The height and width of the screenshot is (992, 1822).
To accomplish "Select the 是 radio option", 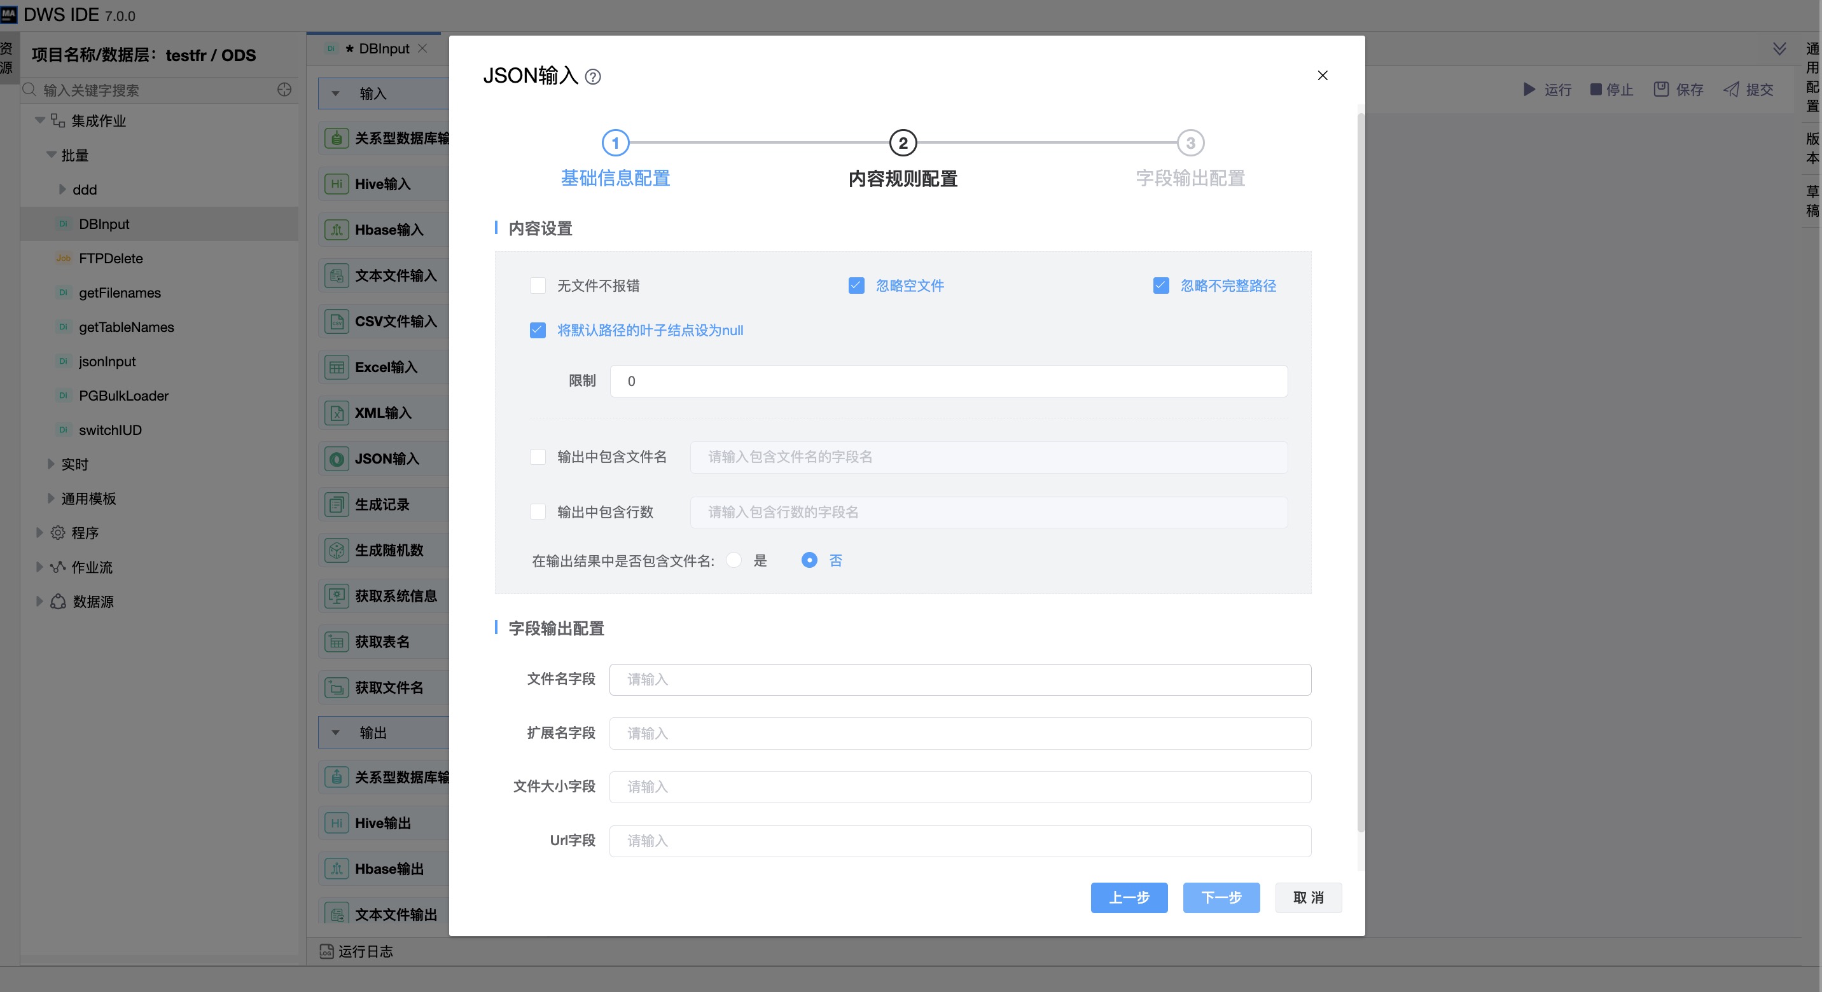I will (734, 560).
